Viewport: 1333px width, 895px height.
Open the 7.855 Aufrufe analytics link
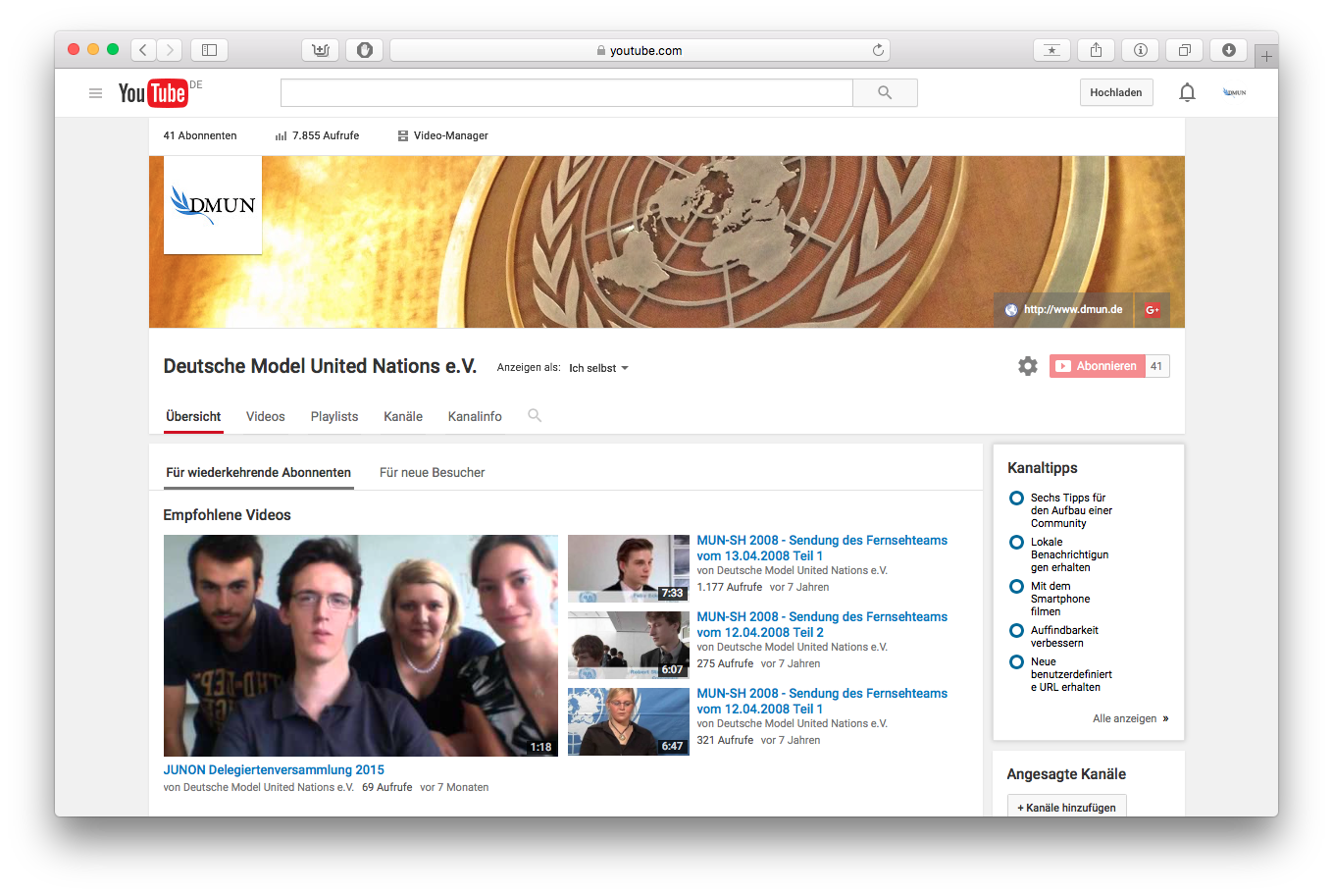(x=317, y=135)
